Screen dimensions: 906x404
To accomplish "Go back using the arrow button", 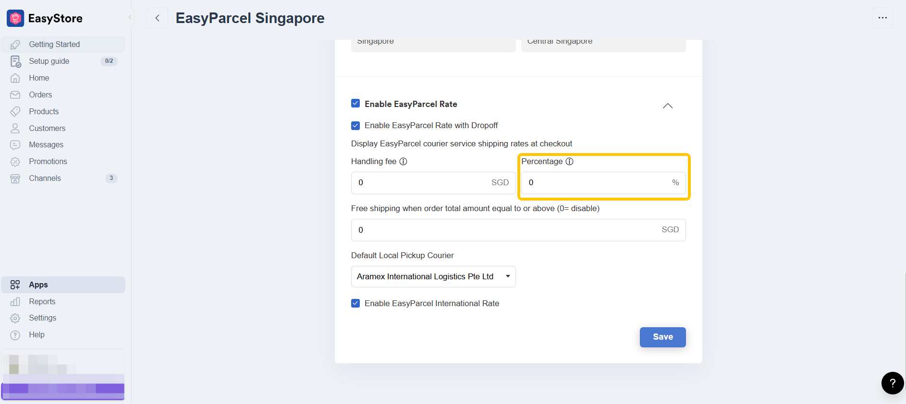I will (157, 18).
